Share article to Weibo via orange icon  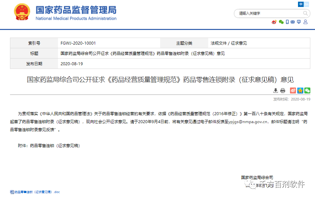pyautogui.click(x=293, y=91)
